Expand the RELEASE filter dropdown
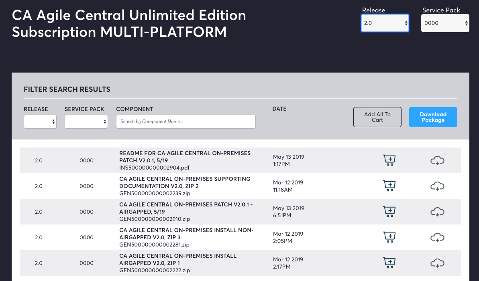The width and height of the screenshot is (479, 281). coord(40,122)
